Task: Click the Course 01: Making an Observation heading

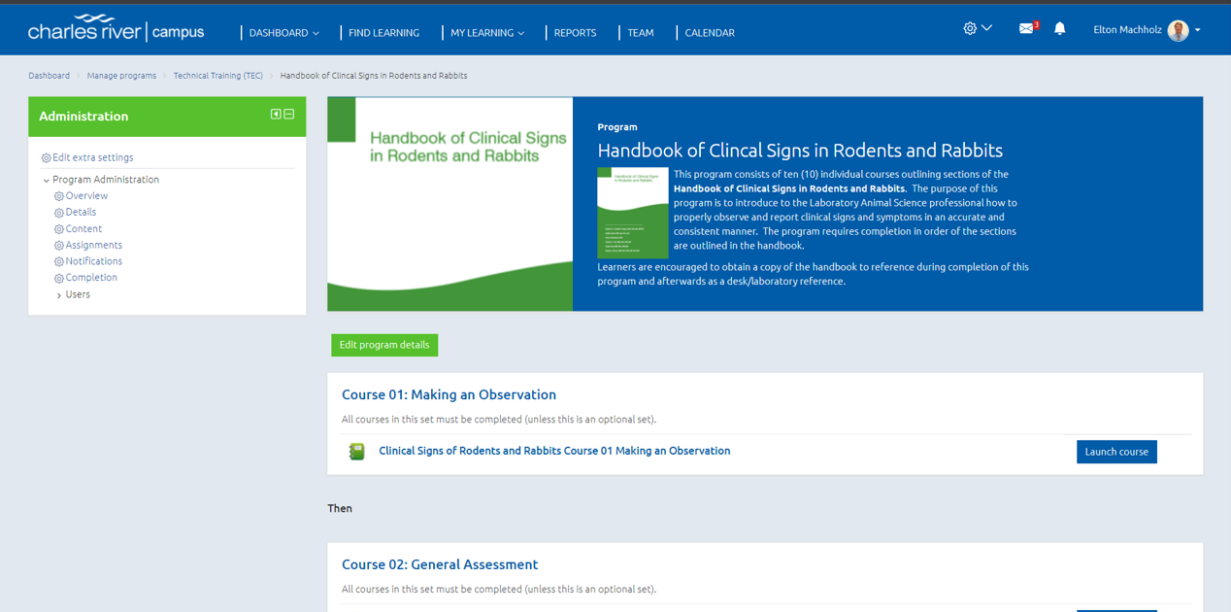Action: point(449,395)
